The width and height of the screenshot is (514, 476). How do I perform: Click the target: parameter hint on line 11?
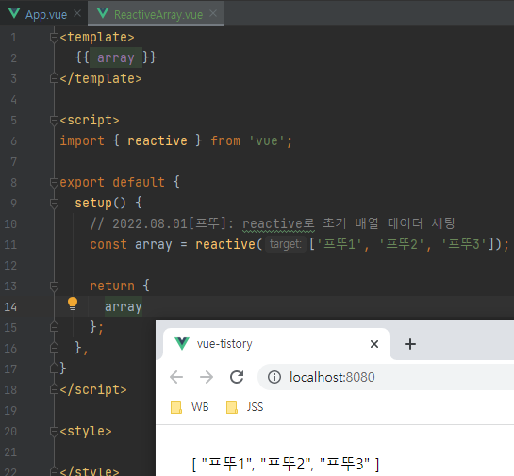pos(286,244)
